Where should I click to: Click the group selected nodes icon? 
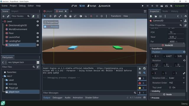pos(75,16)
